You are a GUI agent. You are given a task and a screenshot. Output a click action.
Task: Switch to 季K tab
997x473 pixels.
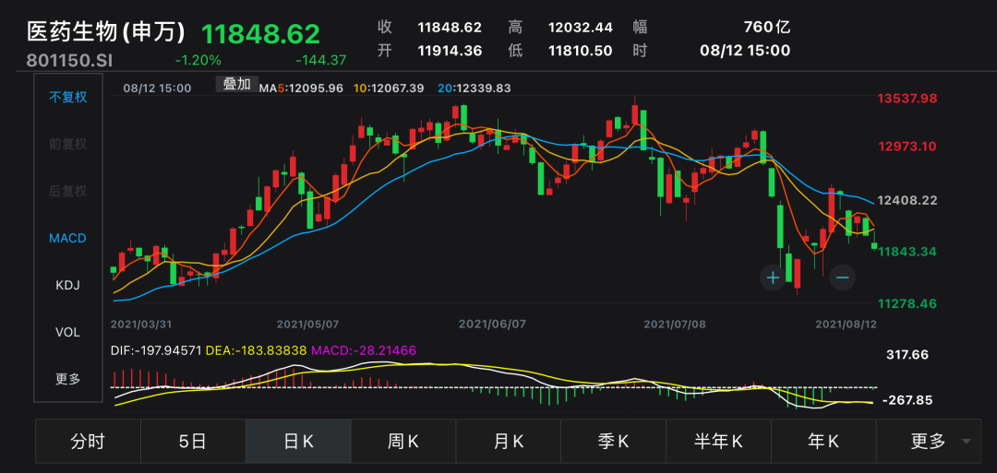click(614, 442)
